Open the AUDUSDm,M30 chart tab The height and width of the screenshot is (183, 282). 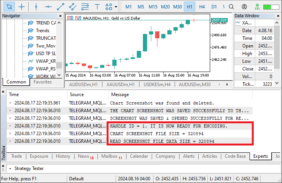click(194, 85)
